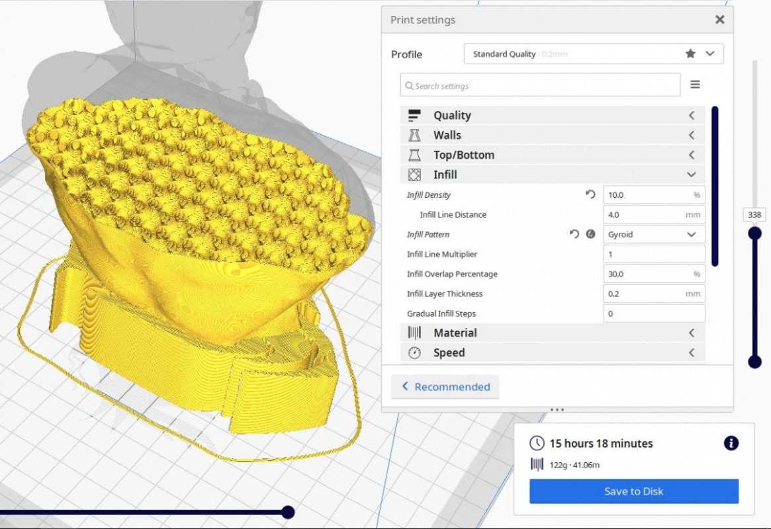Viewport: 771px width, 529px height.
Task: Click the layer slider top handle
Action: coord(754,233)
